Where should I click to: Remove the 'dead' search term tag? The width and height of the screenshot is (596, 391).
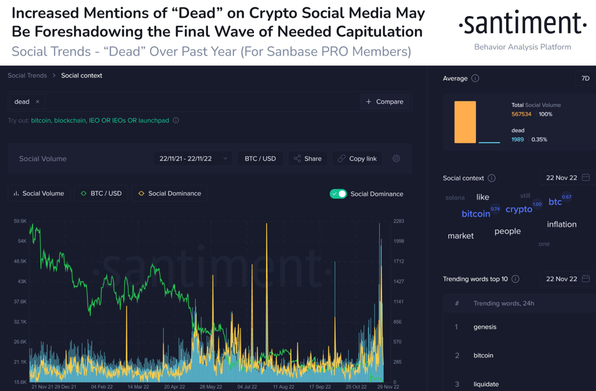pyautogui.click(x=37, y=102)
